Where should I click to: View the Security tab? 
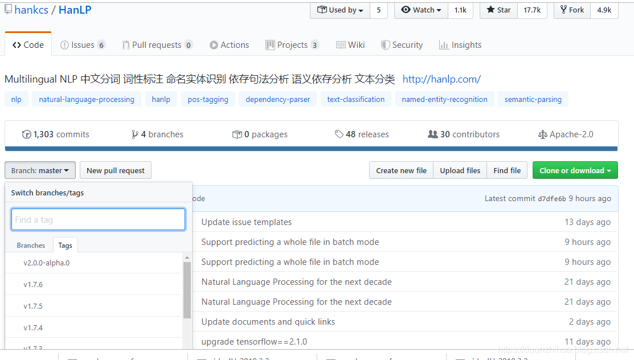(402, 44)
